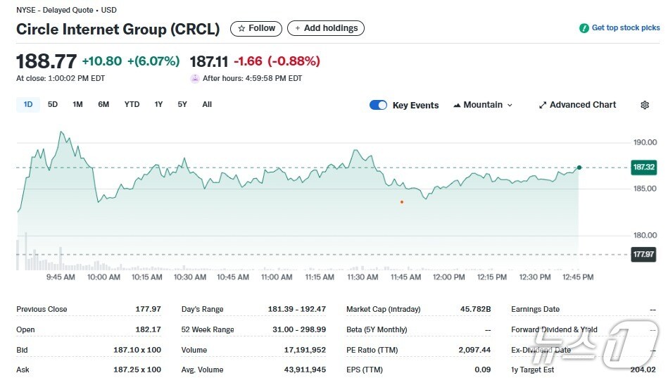Image resolution: width=668 pixels, height=378 pixels.
Task: Select the All time range tab
Action: coord(207,104)
